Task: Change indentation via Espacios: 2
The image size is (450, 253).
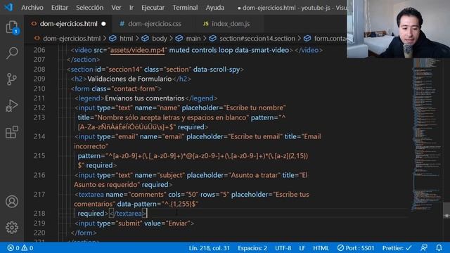Action: click(252, 248)
